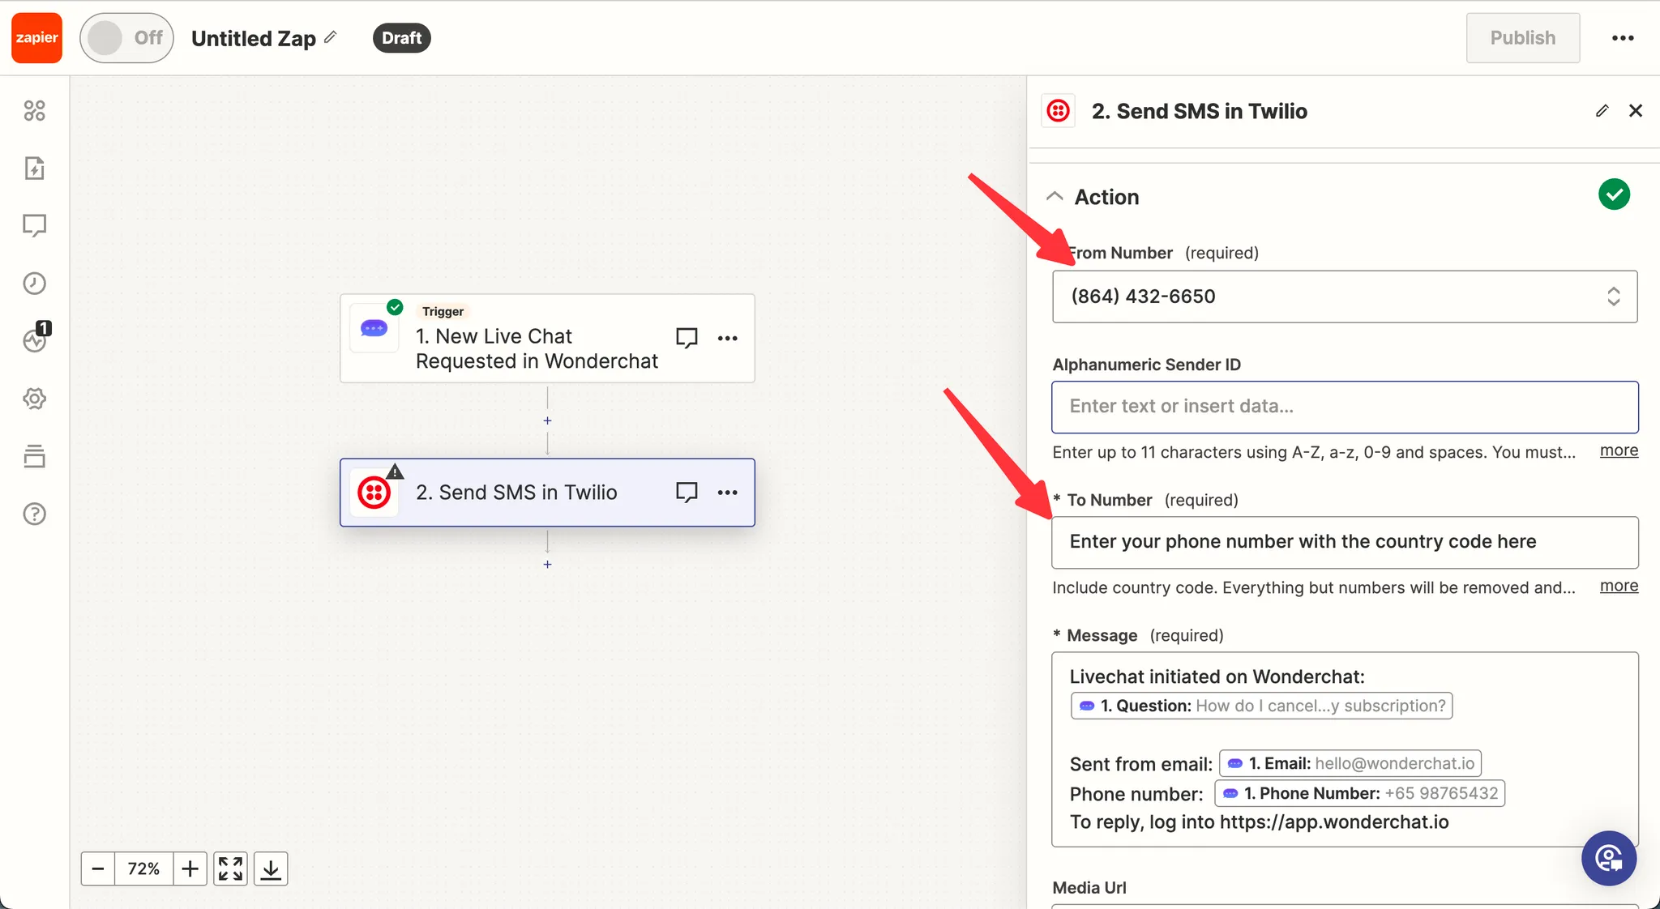The width and height of the screenshot is (1660, 909).
Task: Open the history clock sidebar icon
Action: (34, 283)
